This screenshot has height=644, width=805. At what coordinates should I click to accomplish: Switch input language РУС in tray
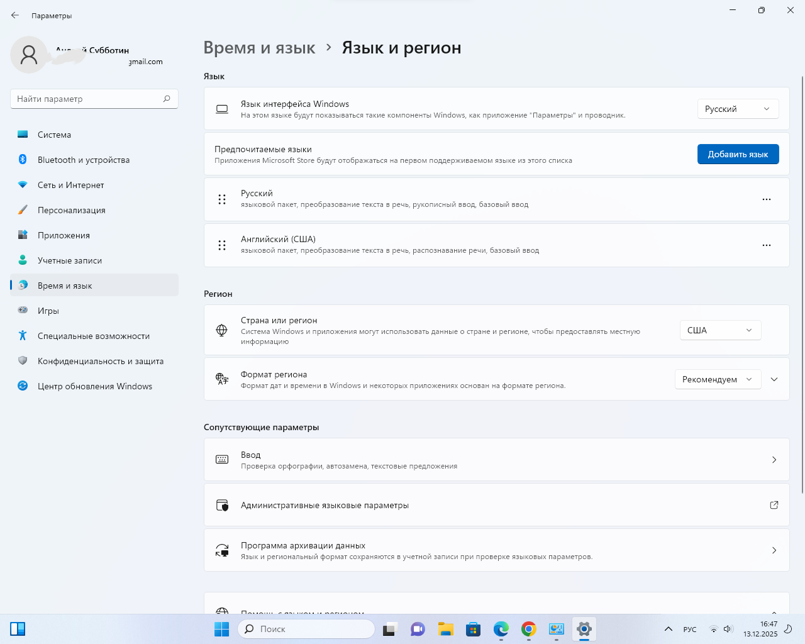[x=690, y=629]
